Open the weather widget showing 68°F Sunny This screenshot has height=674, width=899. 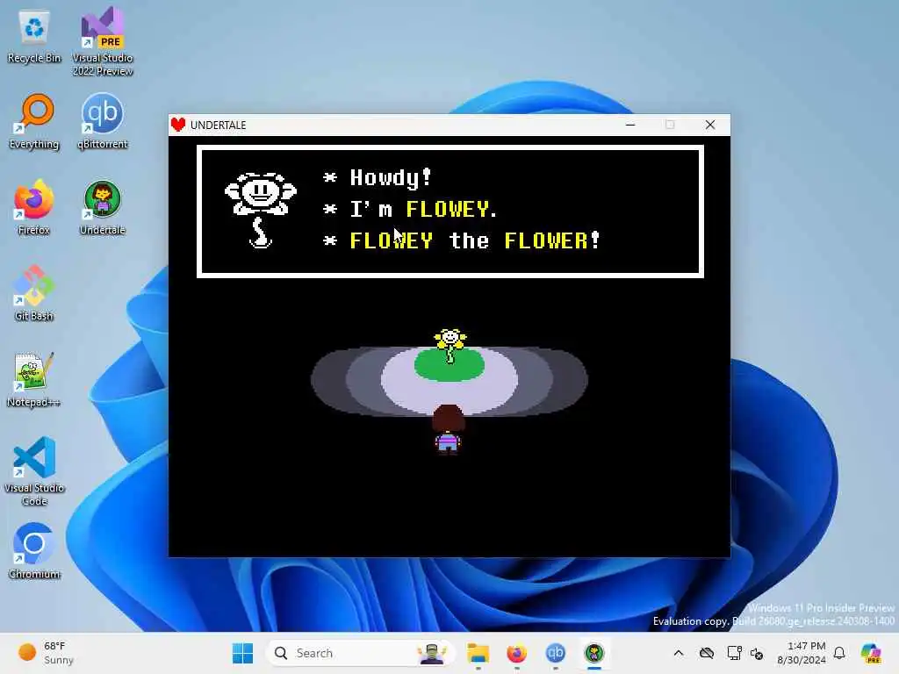coord(46,653)
